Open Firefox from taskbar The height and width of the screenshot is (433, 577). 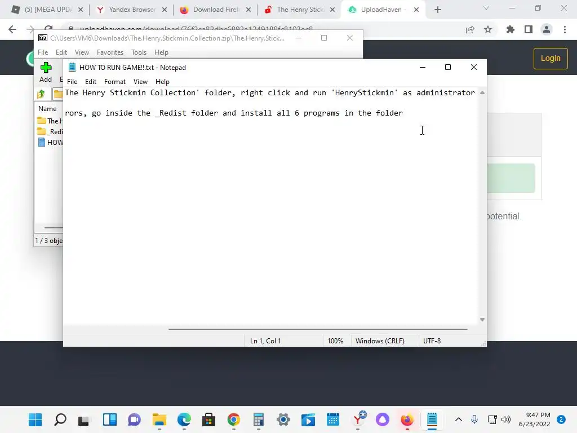tap(407, 419)
